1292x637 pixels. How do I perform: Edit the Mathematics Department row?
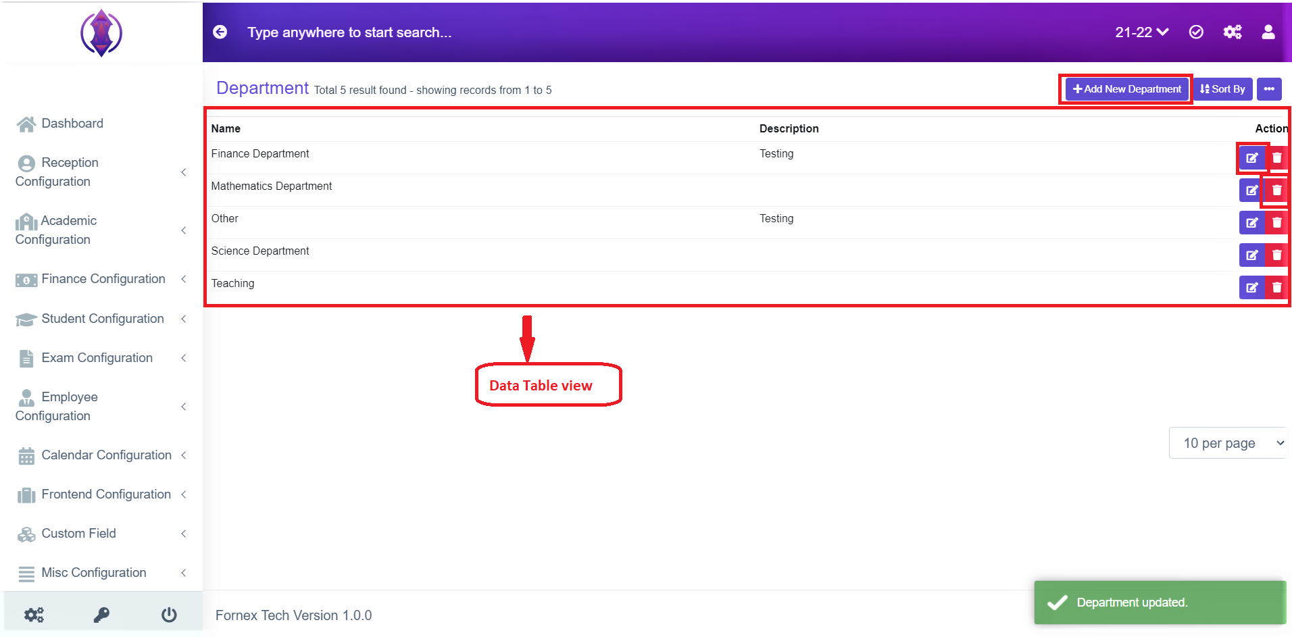(x=1252, y=190)
